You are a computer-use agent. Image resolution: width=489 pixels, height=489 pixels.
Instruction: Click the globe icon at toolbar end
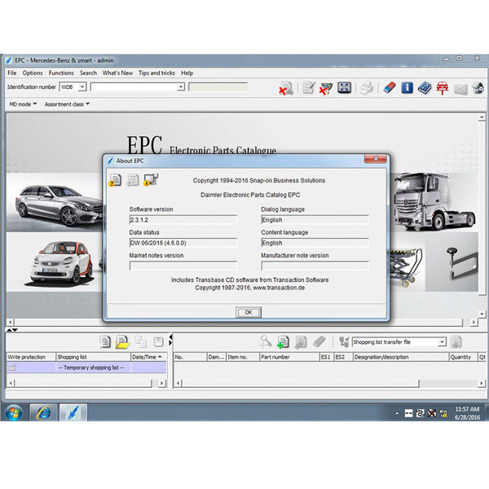pos(478,88)
